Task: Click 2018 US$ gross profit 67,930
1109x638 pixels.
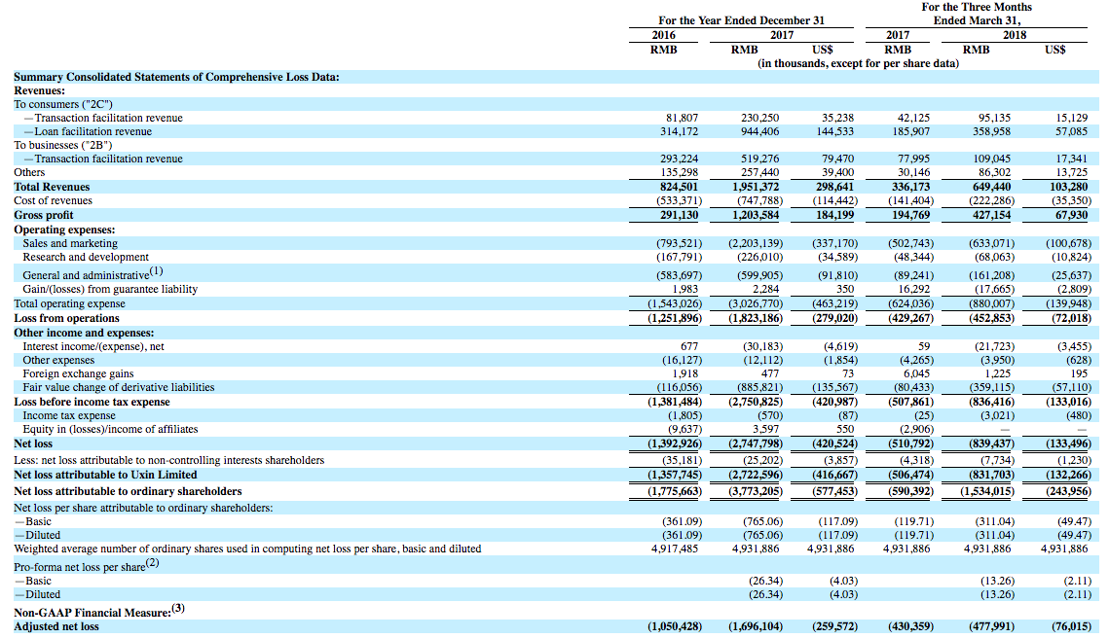Action: pos(1072,216)
